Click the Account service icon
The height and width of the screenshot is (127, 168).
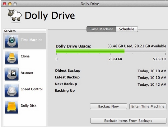(12, 74)
